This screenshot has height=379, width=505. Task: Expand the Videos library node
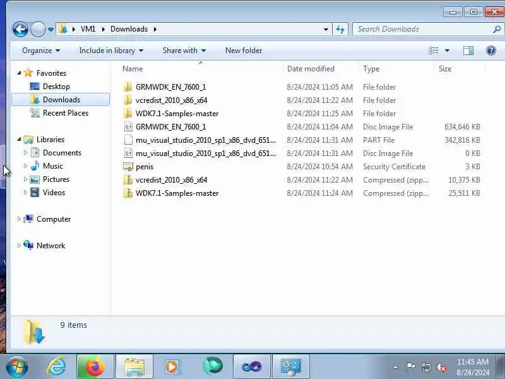25,193
